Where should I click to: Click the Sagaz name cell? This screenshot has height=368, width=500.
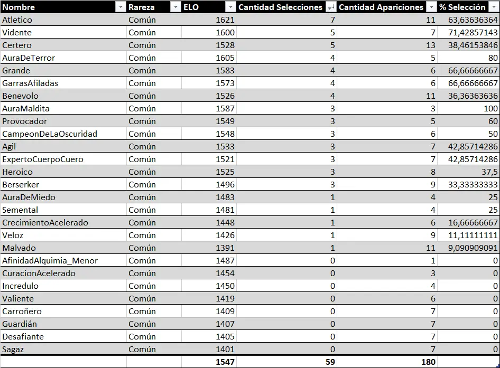[63, 350]
